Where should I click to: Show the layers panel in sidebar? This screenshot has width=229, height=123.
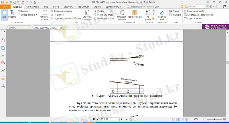coord(3,55)
